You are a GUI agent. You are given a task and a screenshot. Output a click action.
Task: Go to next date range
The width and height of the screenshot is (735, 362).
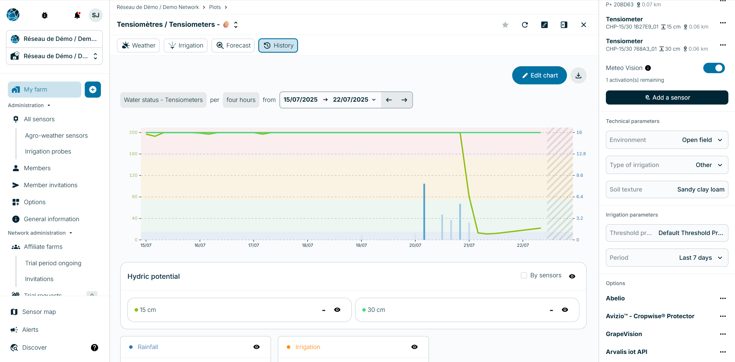click(x=404, y=100)
